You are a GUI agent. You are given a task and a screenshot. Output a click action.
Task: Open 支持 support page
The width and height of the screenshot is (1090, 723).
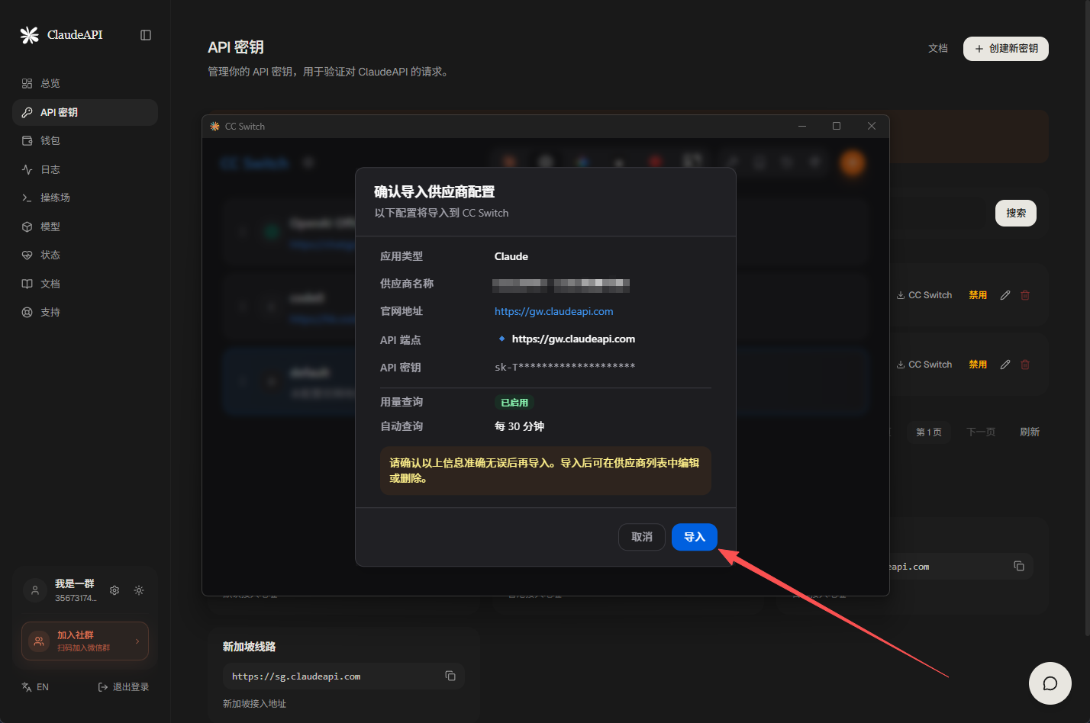[x=85, y=312]
